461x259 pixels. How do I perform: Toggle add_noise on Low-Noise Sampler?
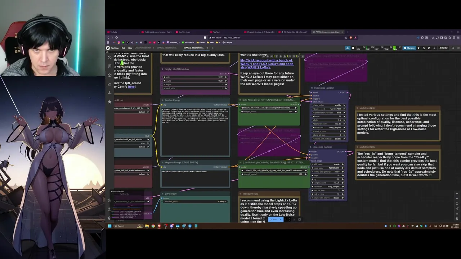pos(327,164)
